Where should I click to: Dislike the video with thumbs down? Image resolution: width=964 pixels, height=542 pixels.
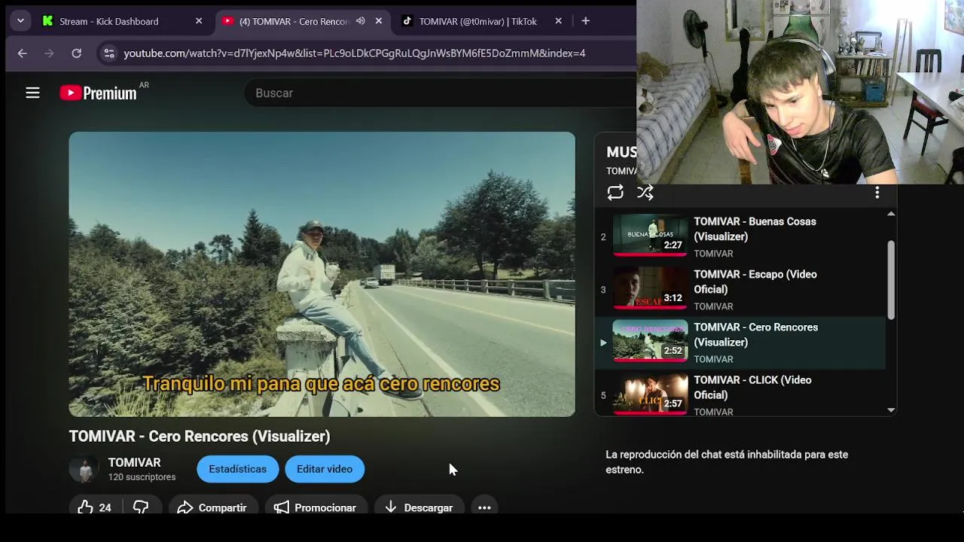click(x=141, y=507)
